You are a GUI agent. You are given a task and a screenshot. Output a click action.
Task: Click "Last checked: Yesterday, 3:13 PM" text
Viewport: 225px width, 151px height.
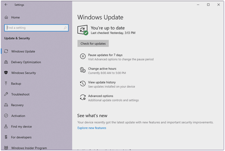click(113, 33)
